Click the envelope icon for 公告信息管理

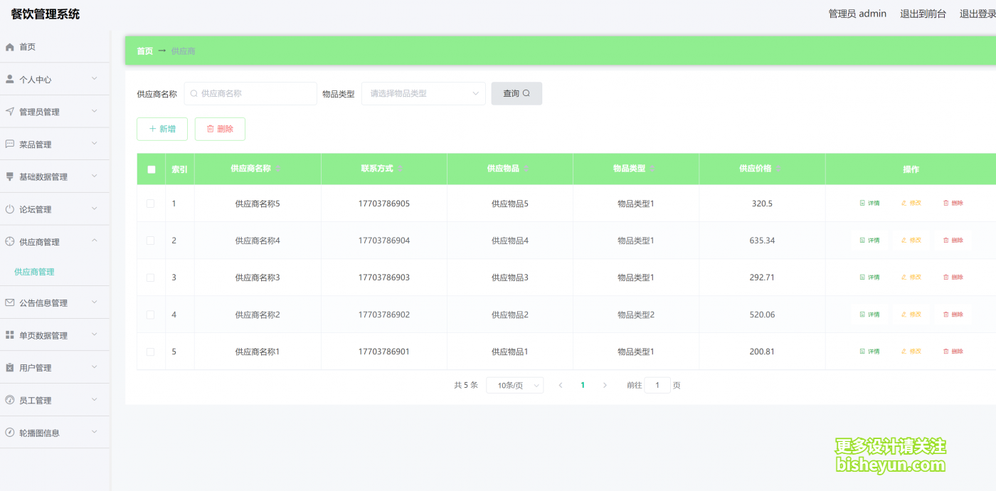[x=10, y=302]
